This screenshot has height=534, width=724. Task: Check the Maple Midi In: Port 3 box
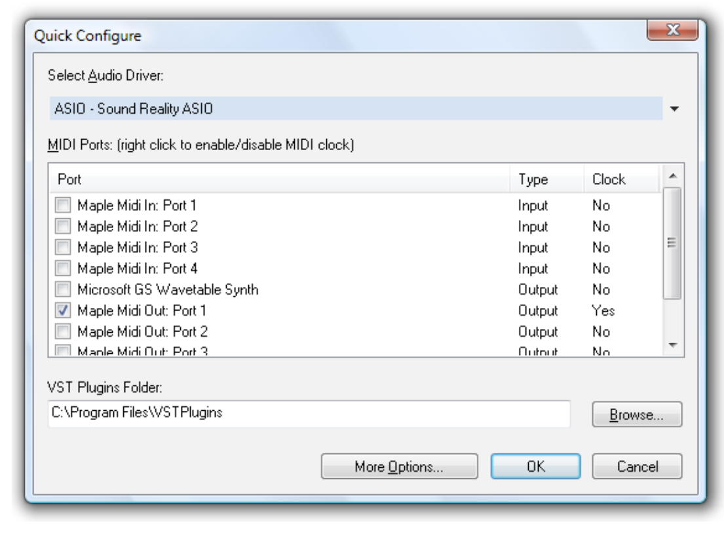63,248
